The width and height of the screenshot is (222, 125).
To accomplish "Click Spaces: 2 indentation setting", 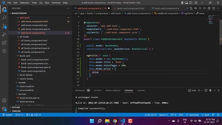I will [x=163, y=115].
